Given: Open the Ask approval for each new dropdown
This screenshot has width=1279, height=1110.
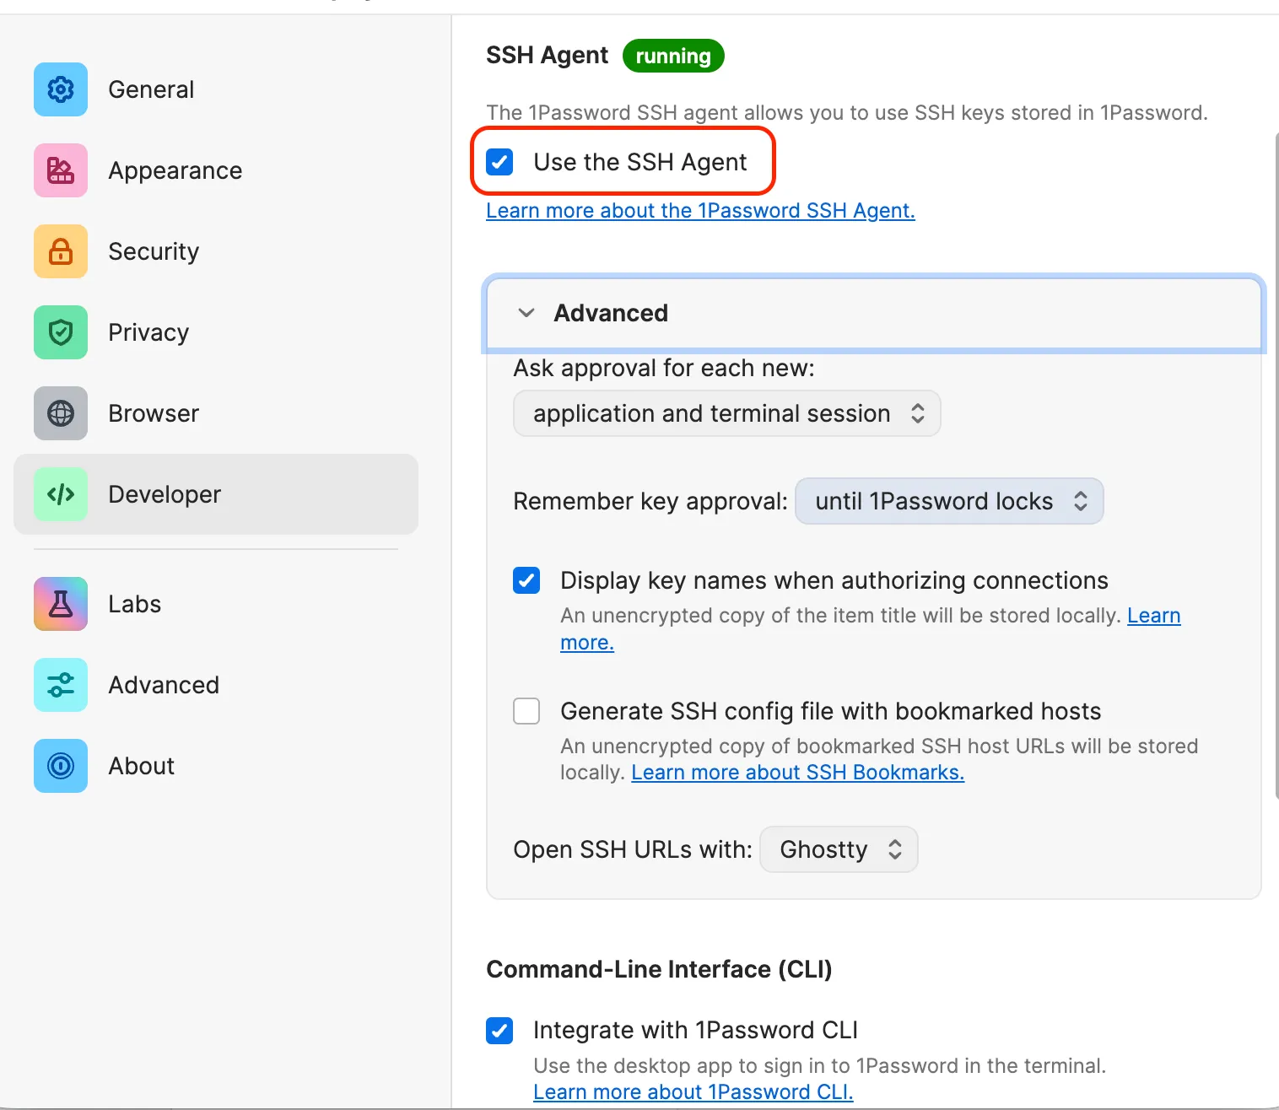Looking at the screenshot, I should [726, 413].
